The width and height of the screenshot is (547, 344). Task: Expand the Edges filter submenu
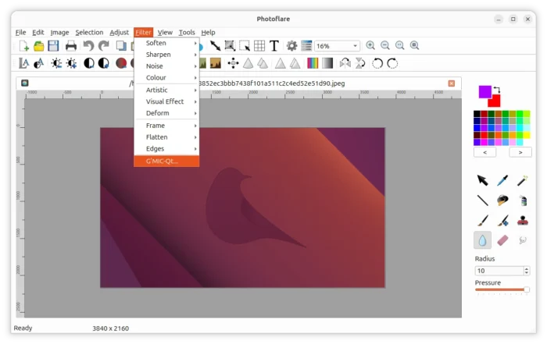tap(166, 148)
